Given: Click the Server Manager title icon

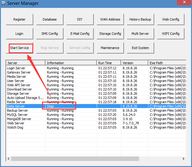Looking at the screenshot, I should 4,3.
